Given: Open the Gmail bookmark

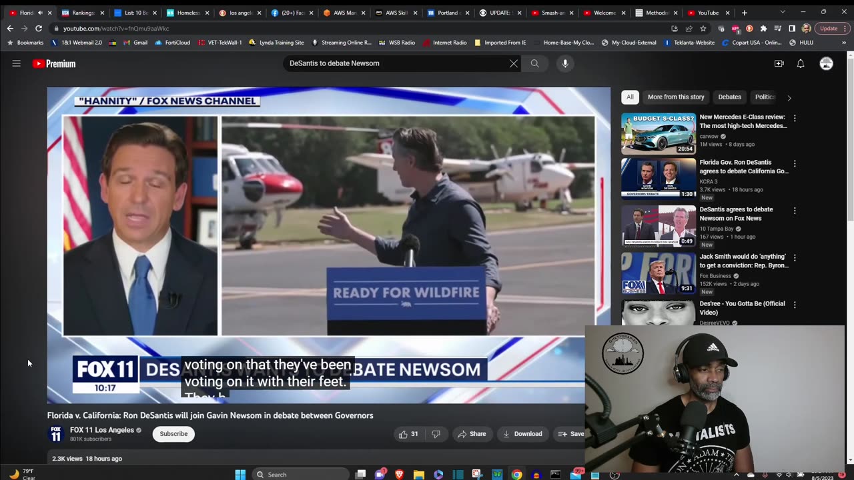Looking at the screenshot, I should (x=134, y=43).
